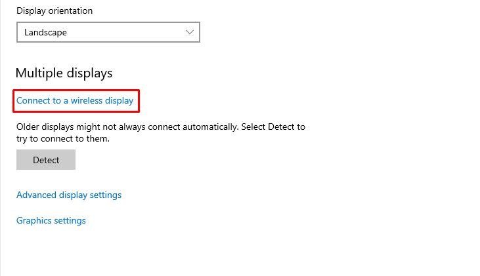
Task: Expand orientation options using the down arrow
Action: point(190,32)
